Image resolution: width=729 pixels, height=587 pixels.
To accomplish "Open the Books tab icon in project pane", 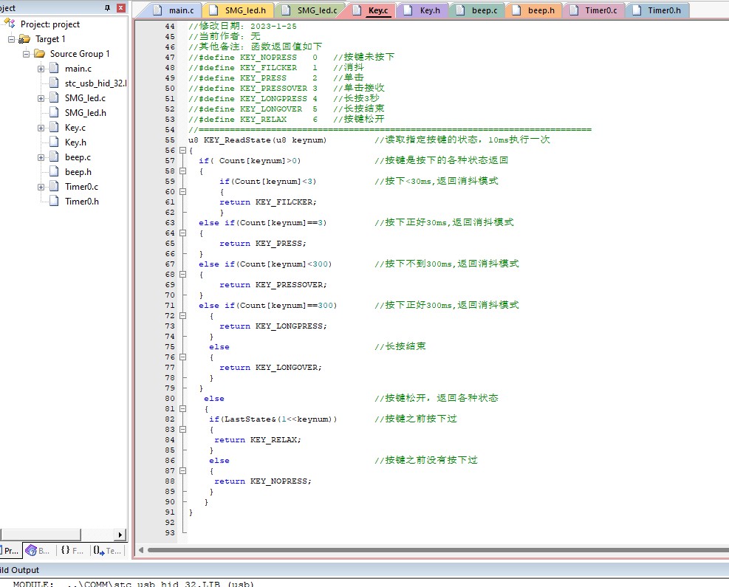I will pyautogui.click(x=31, y=550).
